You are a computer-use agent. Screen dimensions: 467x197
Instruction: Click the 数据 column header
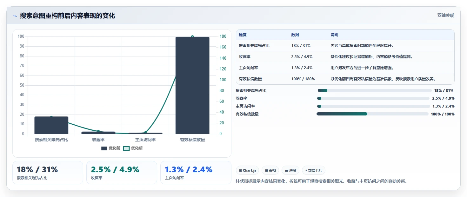pyautogui.click(x=295, y=35)
